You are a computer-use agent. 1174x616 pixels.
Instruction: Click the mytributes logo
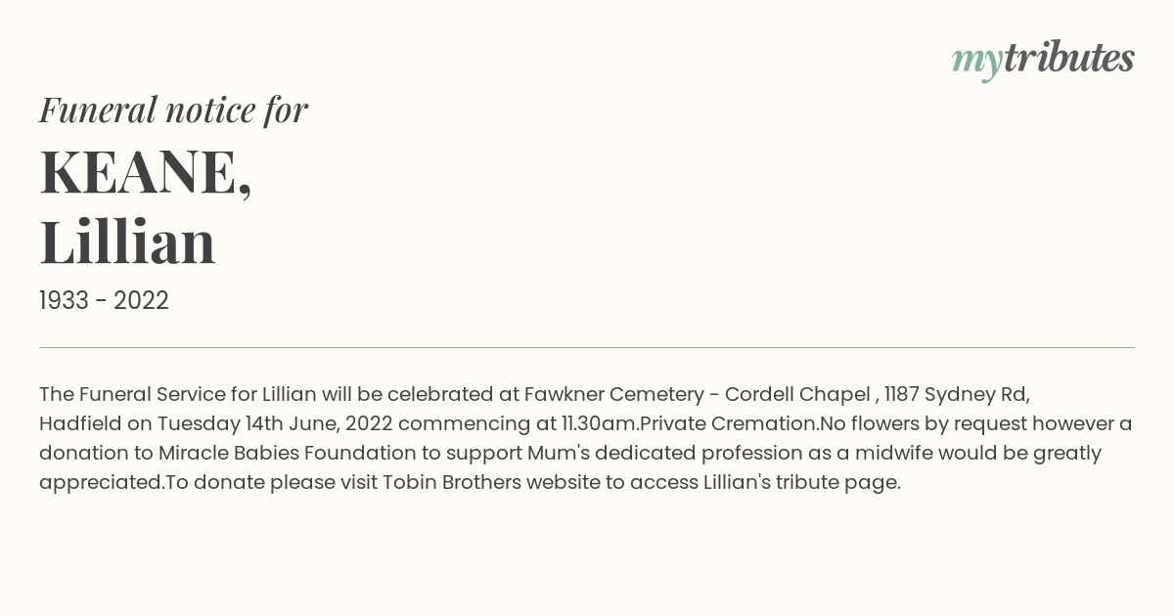(1043, 59)
